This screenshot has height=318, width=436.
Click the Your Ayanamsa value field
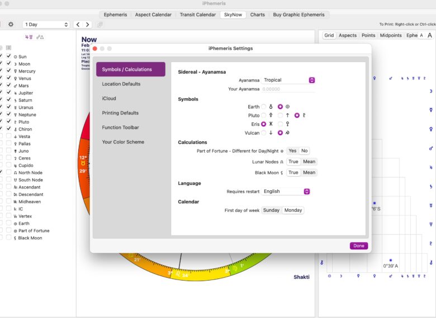(x=288, y=89)
